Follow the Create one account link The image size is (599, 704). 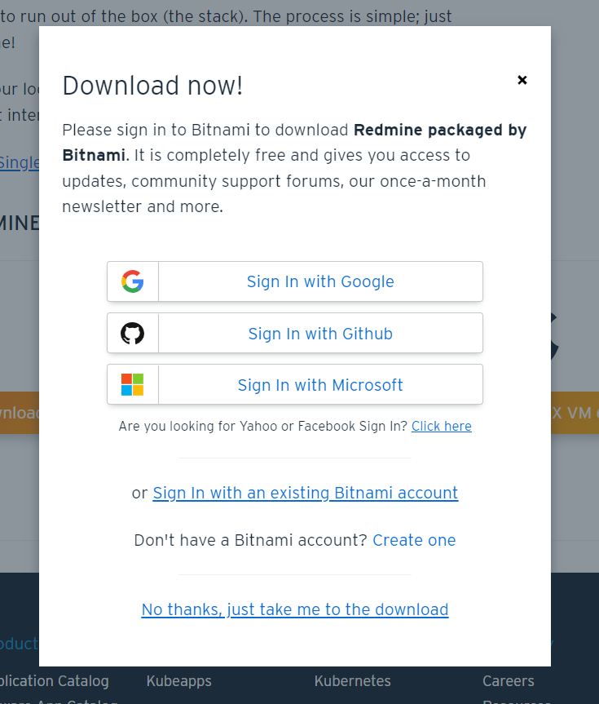[x=414, y=540]
